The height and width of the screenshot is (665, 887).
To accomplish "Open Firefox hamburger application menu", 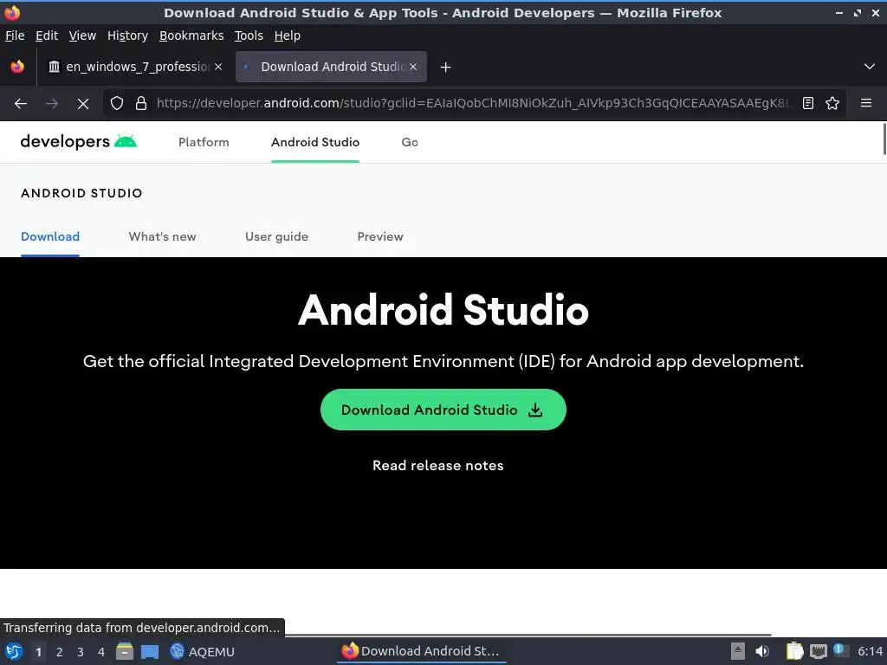I will pyautogui.click(x=865, y=103).
